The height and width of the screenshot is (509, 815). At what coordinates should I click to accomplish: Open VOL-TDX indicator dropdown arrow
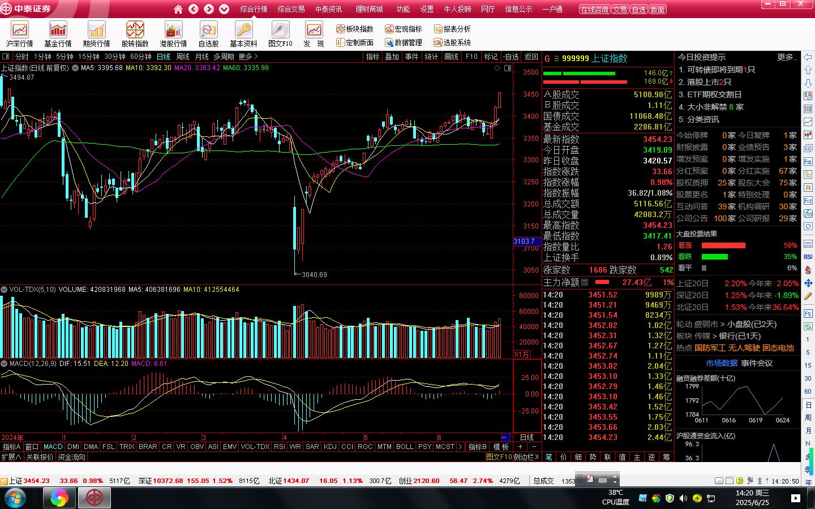tap(4, 290)
